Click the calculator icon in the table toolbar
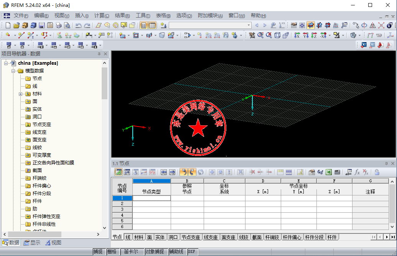The image size is (397, 256). [337, 172]
